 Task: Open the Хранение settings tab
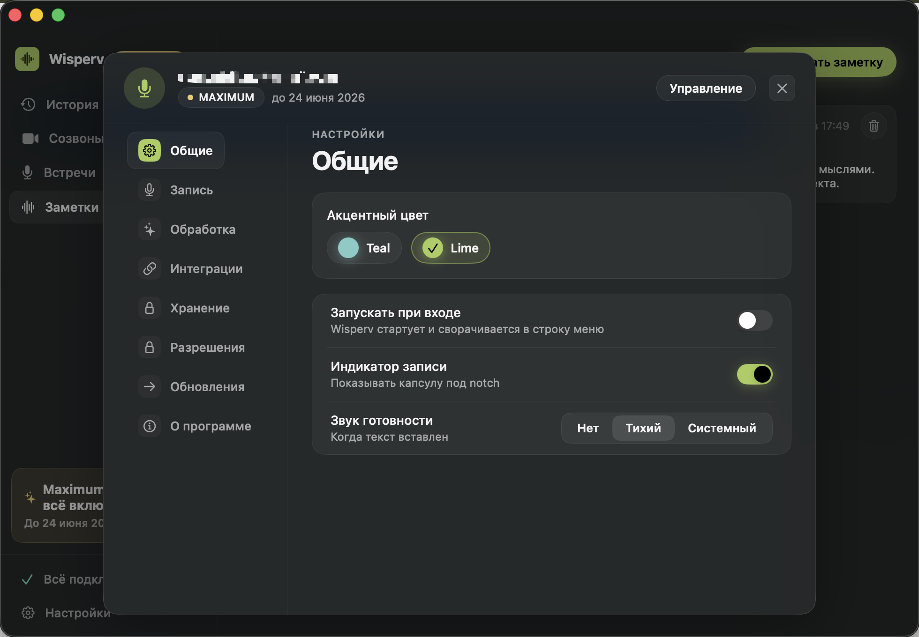[184, 308]
